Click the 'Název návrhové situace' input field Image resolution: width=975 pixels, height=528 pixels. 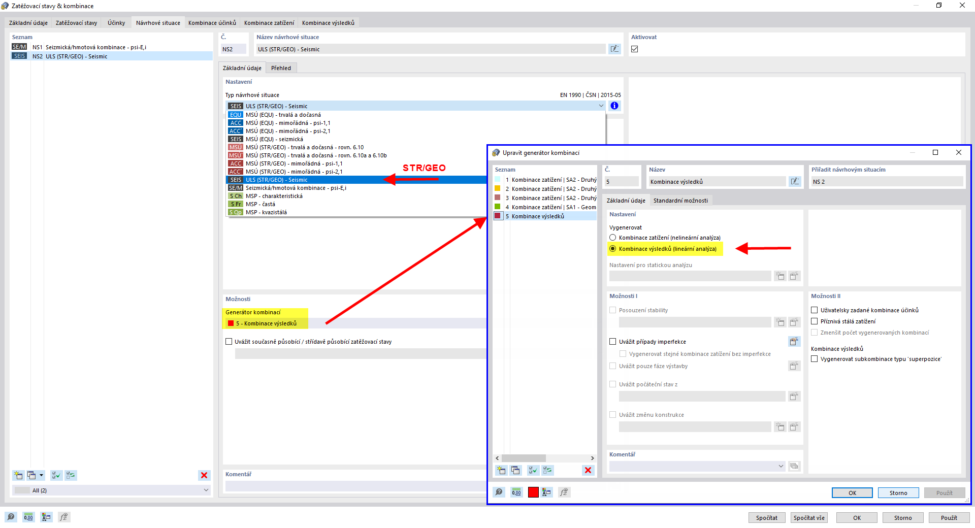click(x=431, y=49)
